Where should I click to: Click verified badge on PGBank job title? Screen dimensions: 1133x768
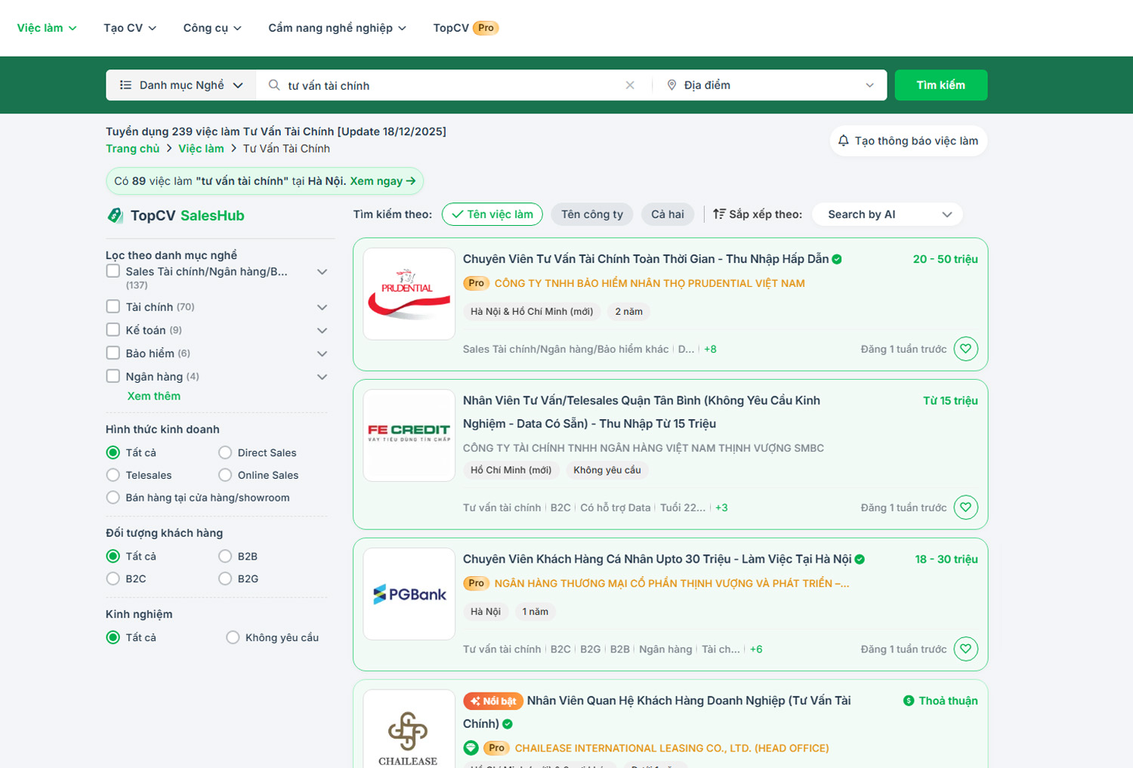tap(860, 560)
